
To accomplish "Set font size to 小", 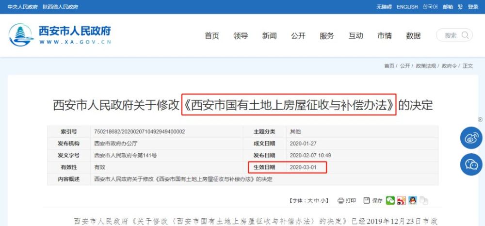I will coord(323,201).
